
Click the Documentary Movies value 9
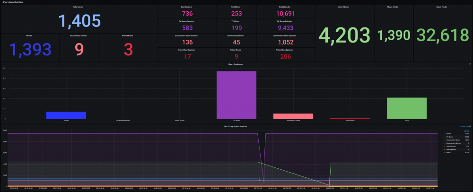point(79,50)
